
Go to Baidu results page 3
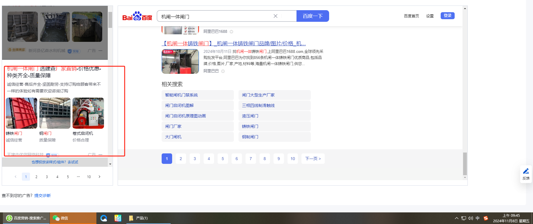(x=195, y=159)
